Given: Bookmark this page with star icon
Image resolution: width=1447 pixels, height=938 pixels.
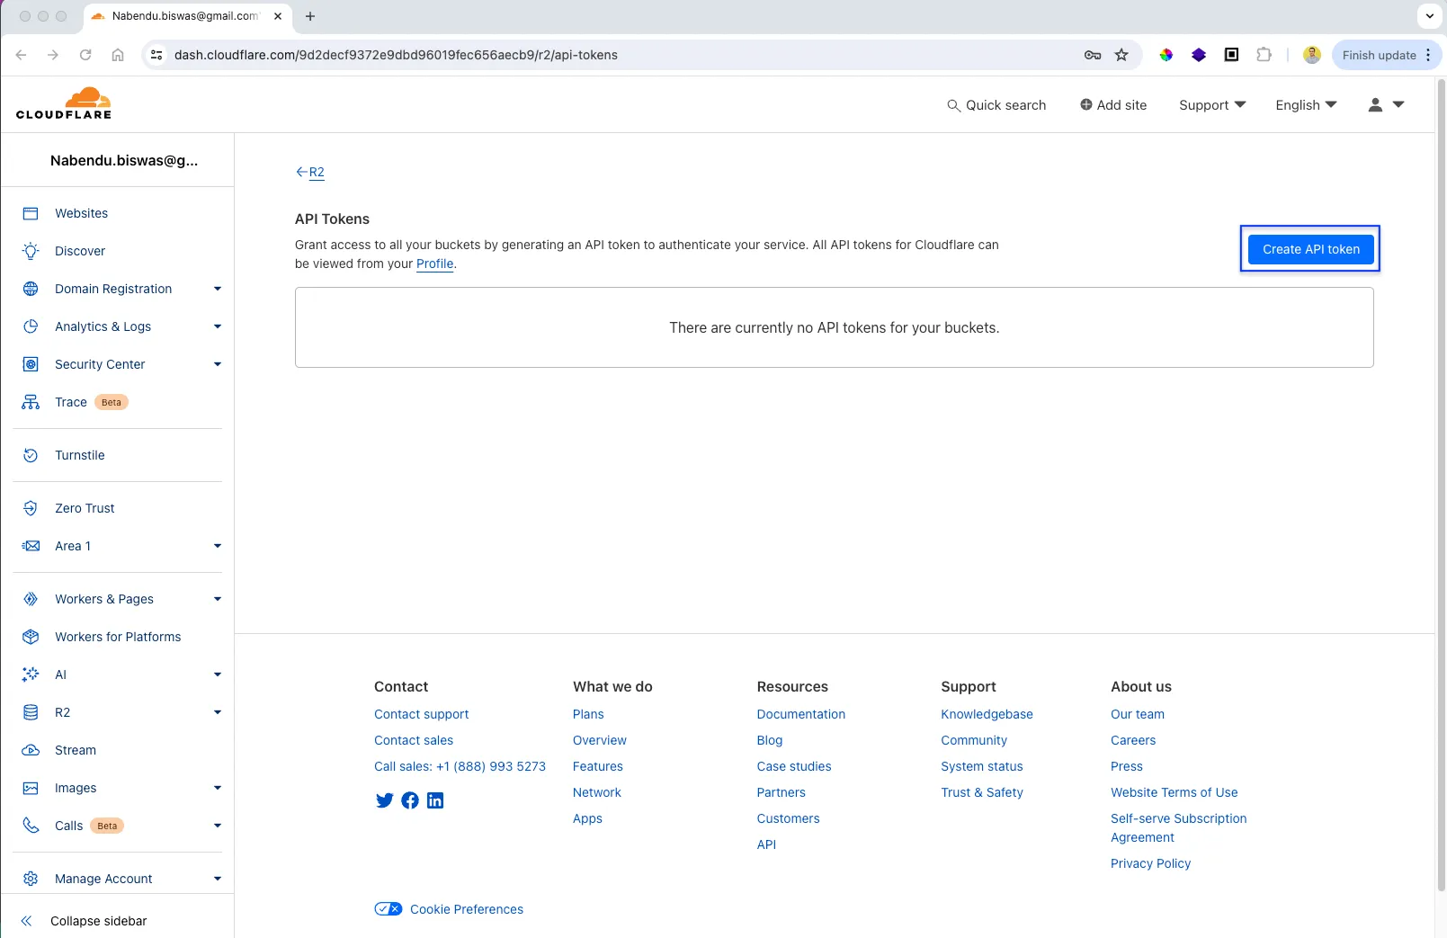Looking at the screenshot, I should click(x=1121, y=55).
